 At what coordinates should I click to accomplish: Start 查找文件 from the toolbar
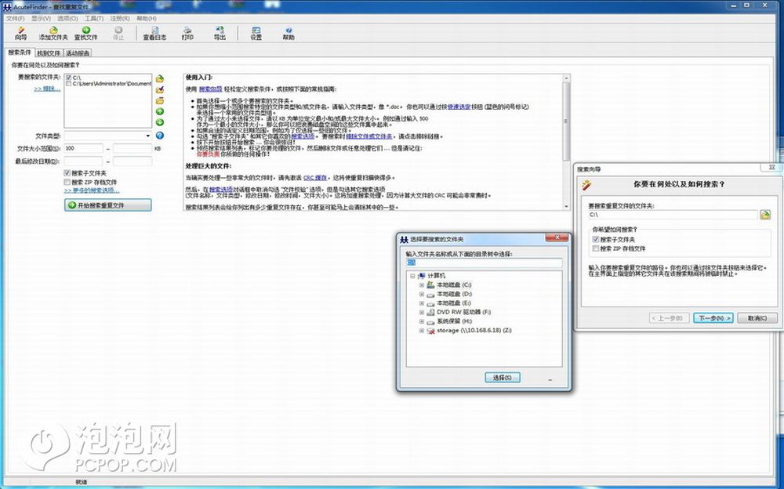point(86,34)
